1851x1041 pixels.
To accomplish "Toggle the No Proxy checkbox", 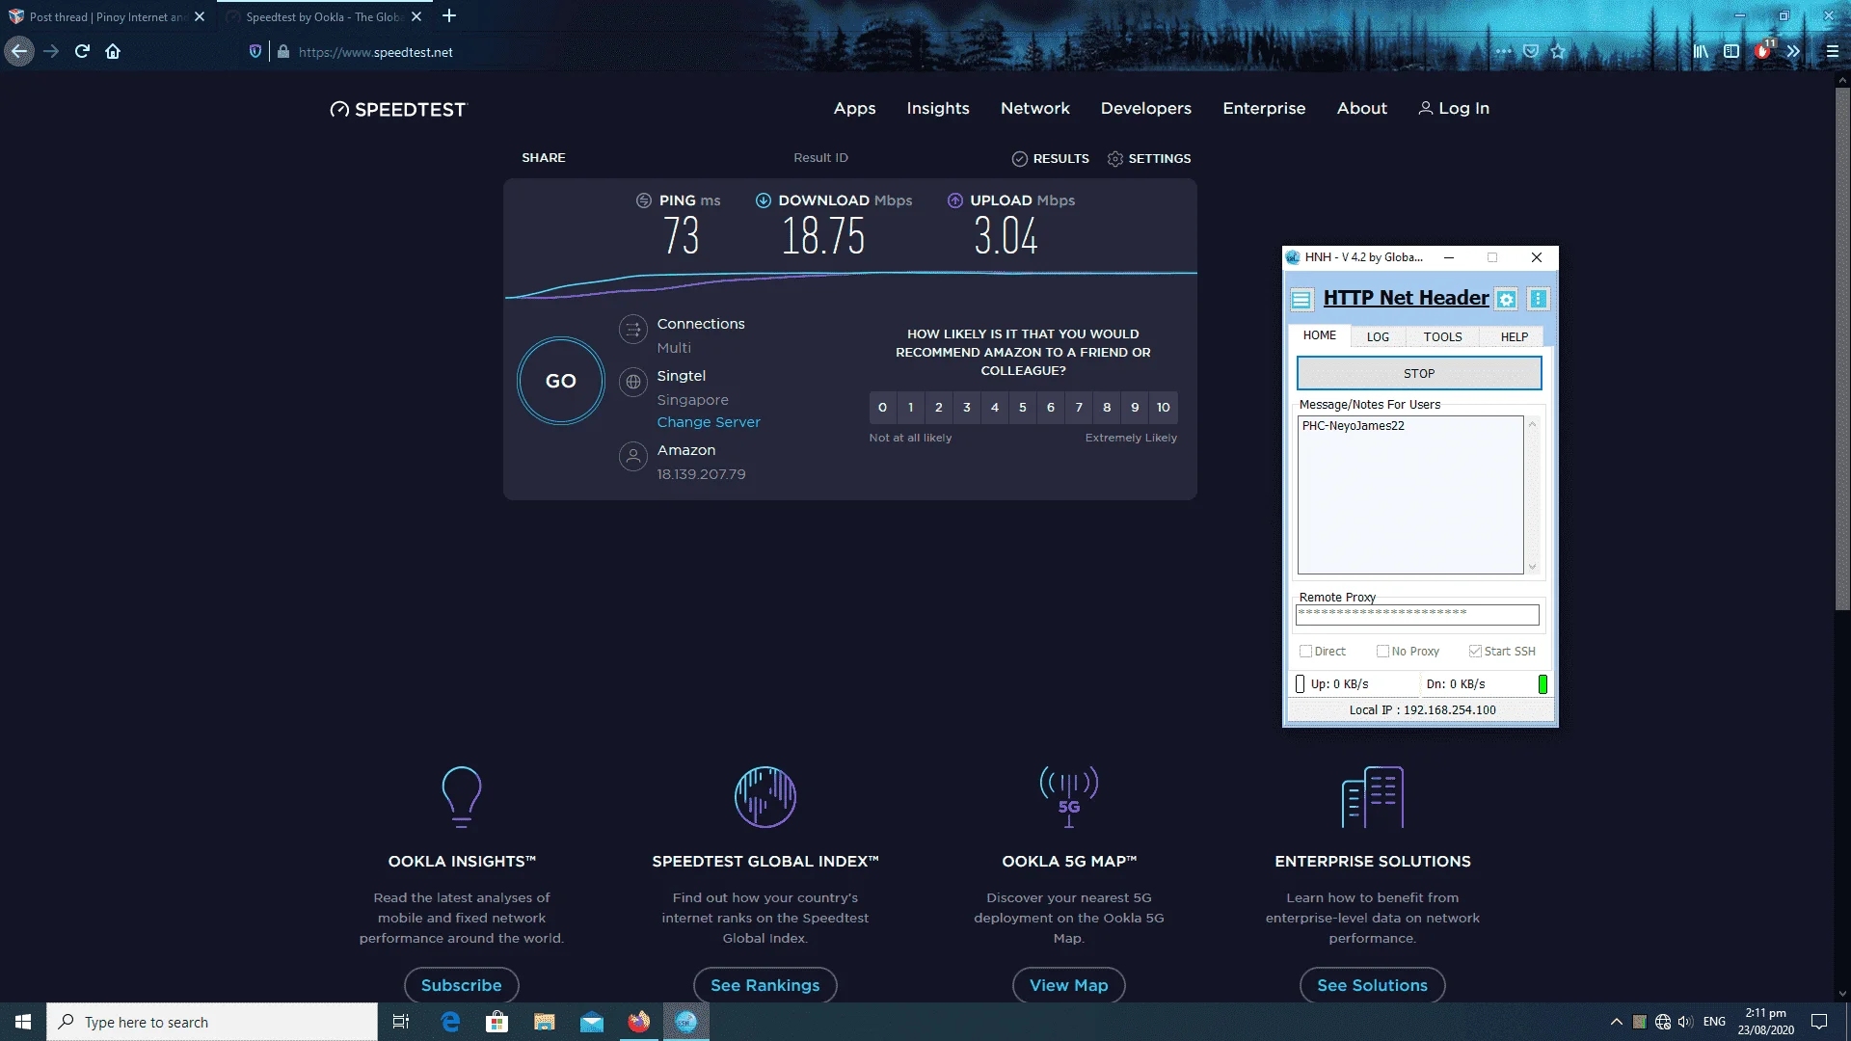I will pos(1382,652).
